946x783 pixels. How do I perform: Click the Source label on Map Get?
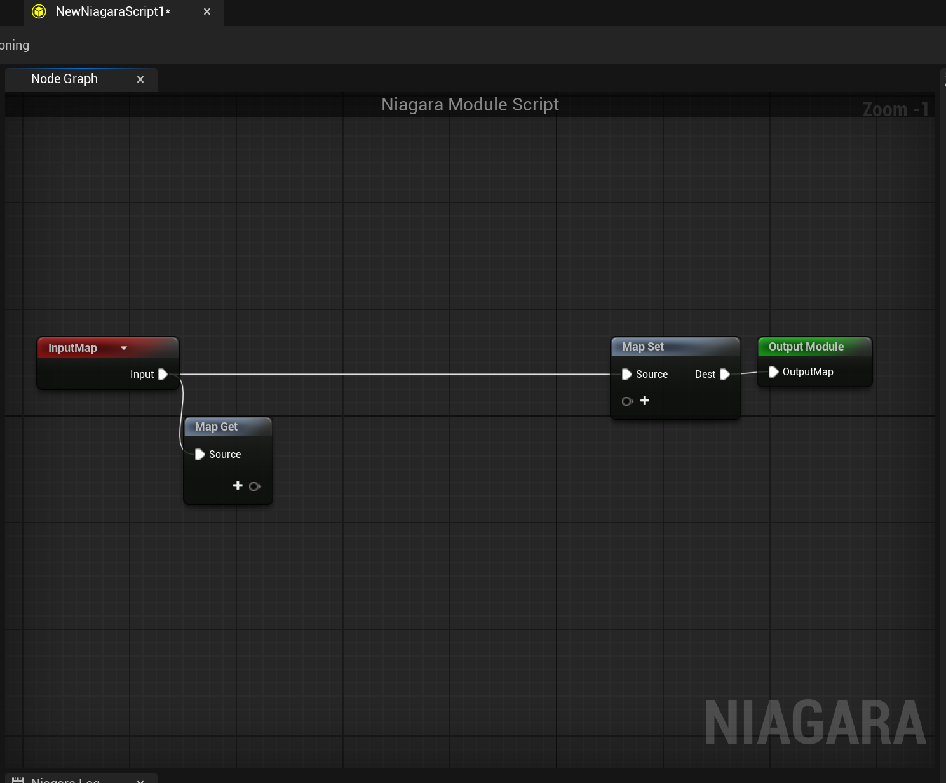pyautogui.click(x=225, y=455)
